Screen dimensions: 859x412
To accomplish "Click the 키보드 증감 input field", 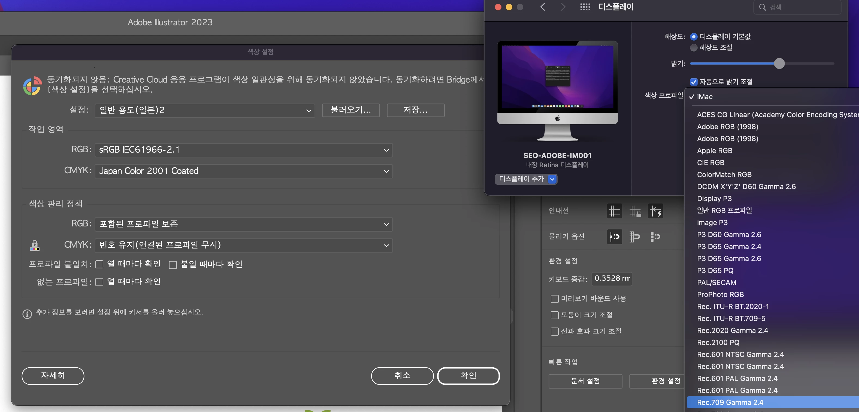I will click(x=612, y=278).
